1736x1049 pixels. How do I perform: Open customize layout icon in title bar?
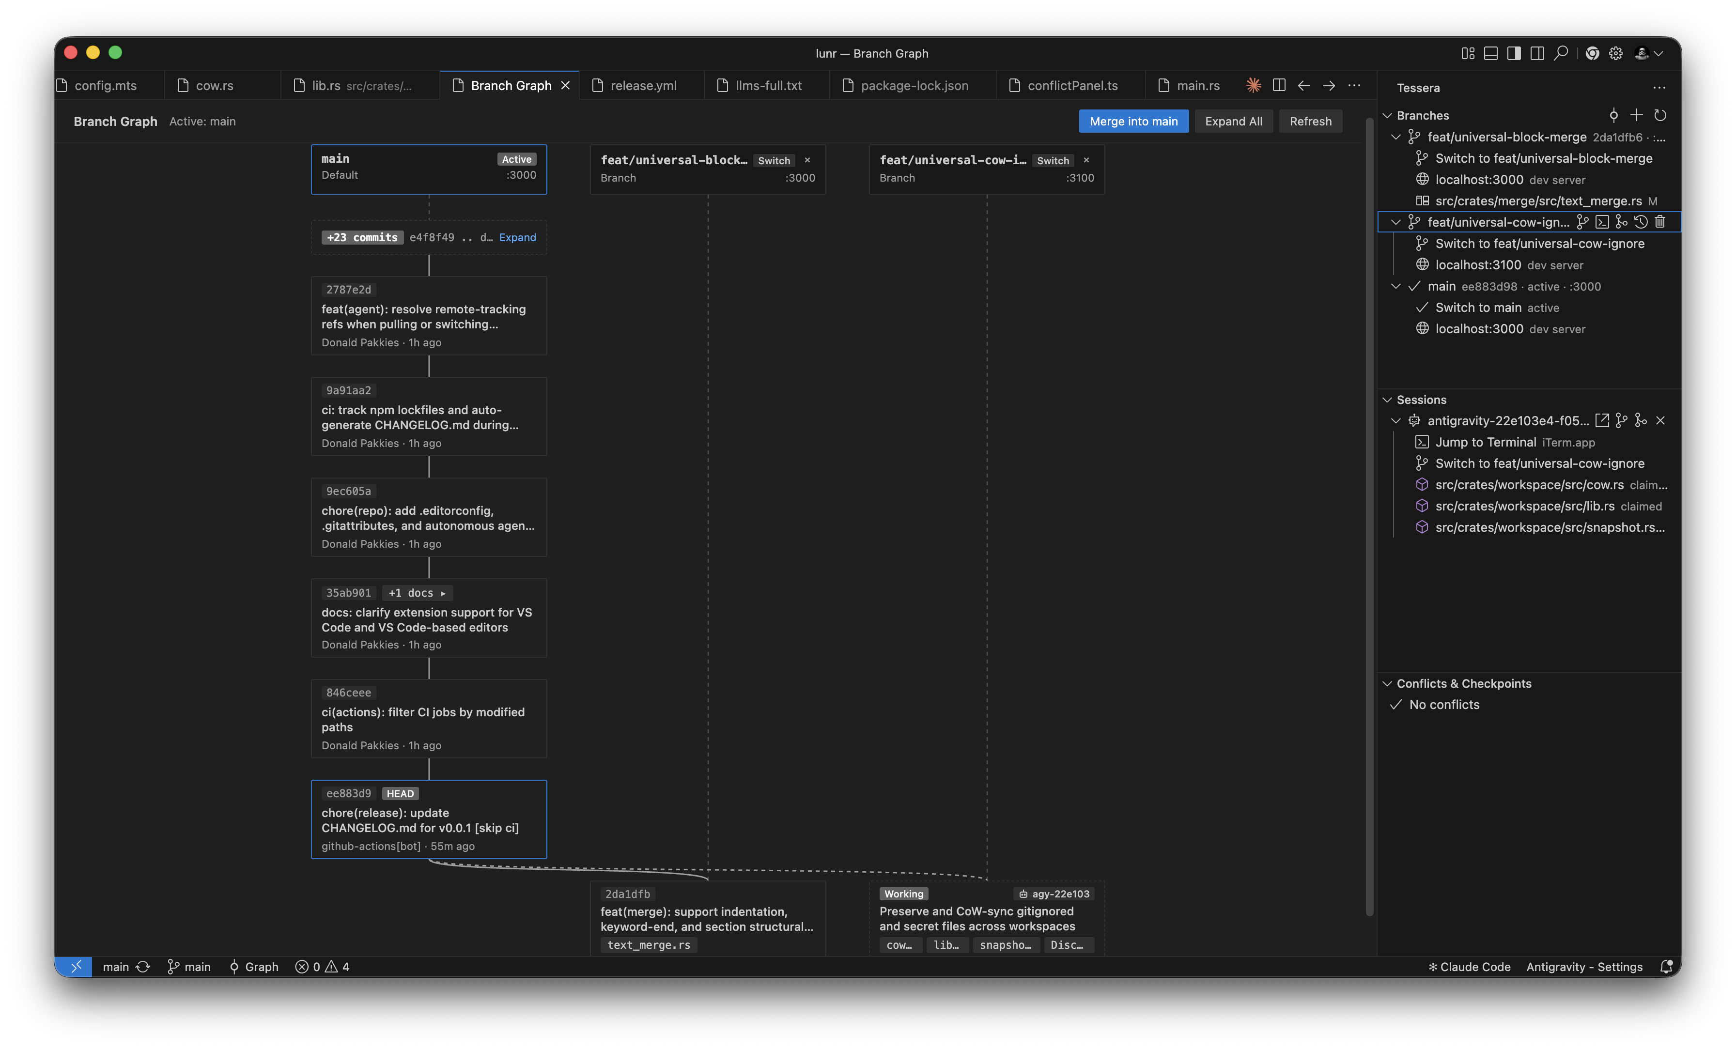pyautogui.click(x=1468, y=54)
